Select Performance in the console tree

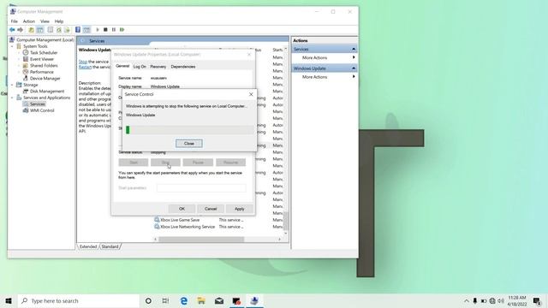(42, 72)
